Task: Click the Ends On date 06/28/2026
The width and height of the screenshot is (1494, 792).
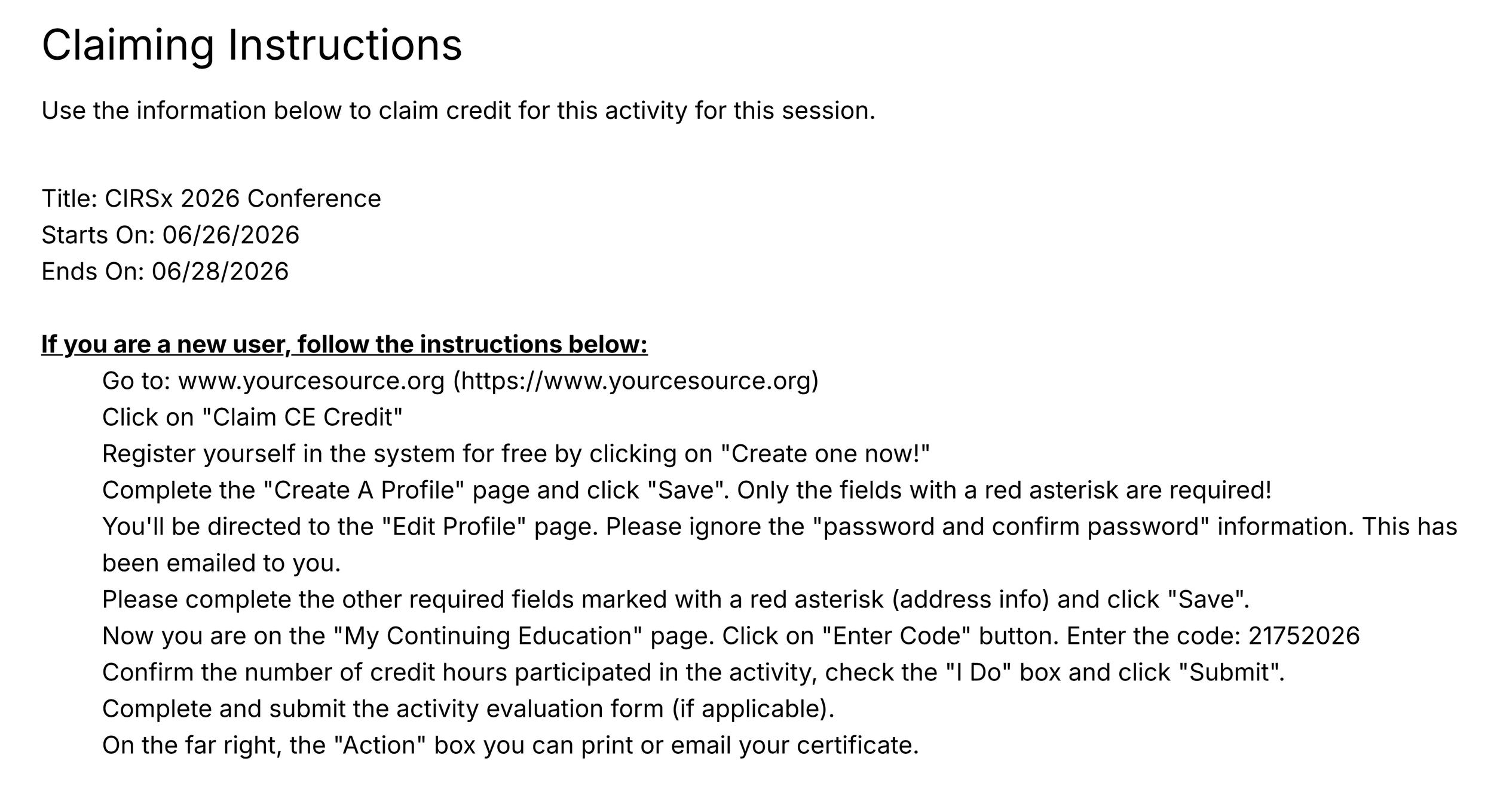Action: (220, 272)
